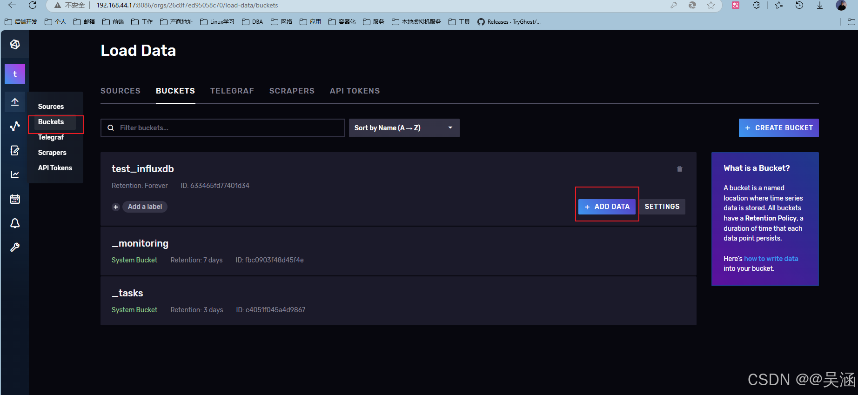
Task: Open the _tasks bucket name
Action: (x=127, y=293)
